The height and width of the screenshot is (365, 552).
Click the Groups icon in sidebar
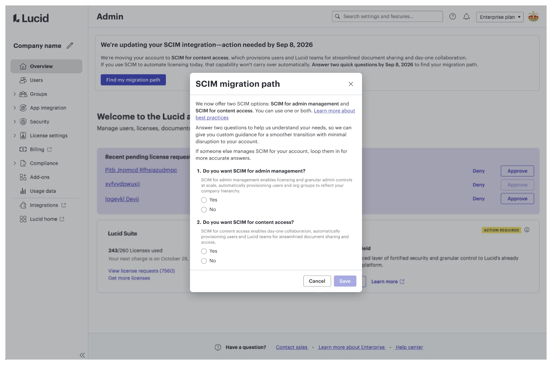pos(23,94)
